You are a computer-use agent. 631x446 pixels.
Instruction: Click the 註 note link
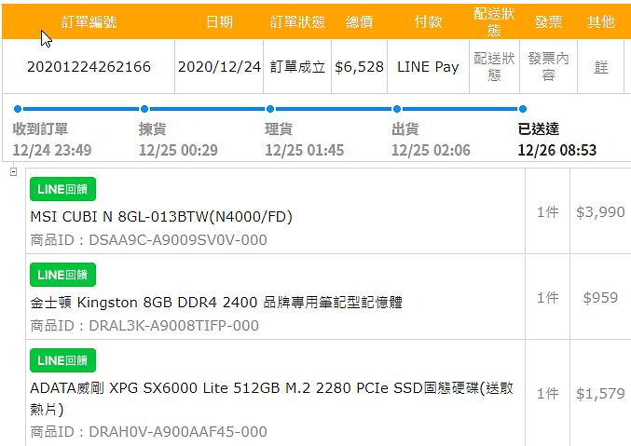tap(601, 67)
